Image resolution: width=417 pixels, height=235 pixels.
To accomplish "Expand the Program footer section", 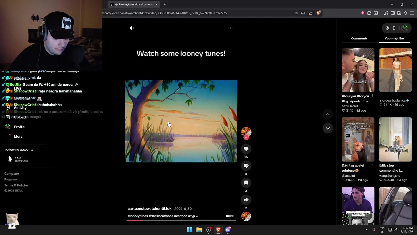I will pos(11,180).
